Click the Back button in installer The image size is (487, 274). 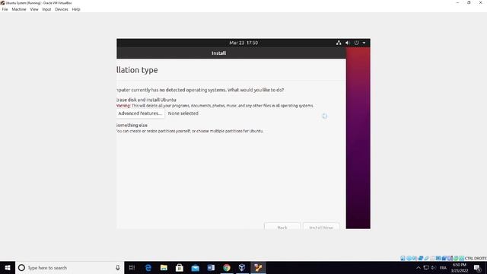pos(282,227)
